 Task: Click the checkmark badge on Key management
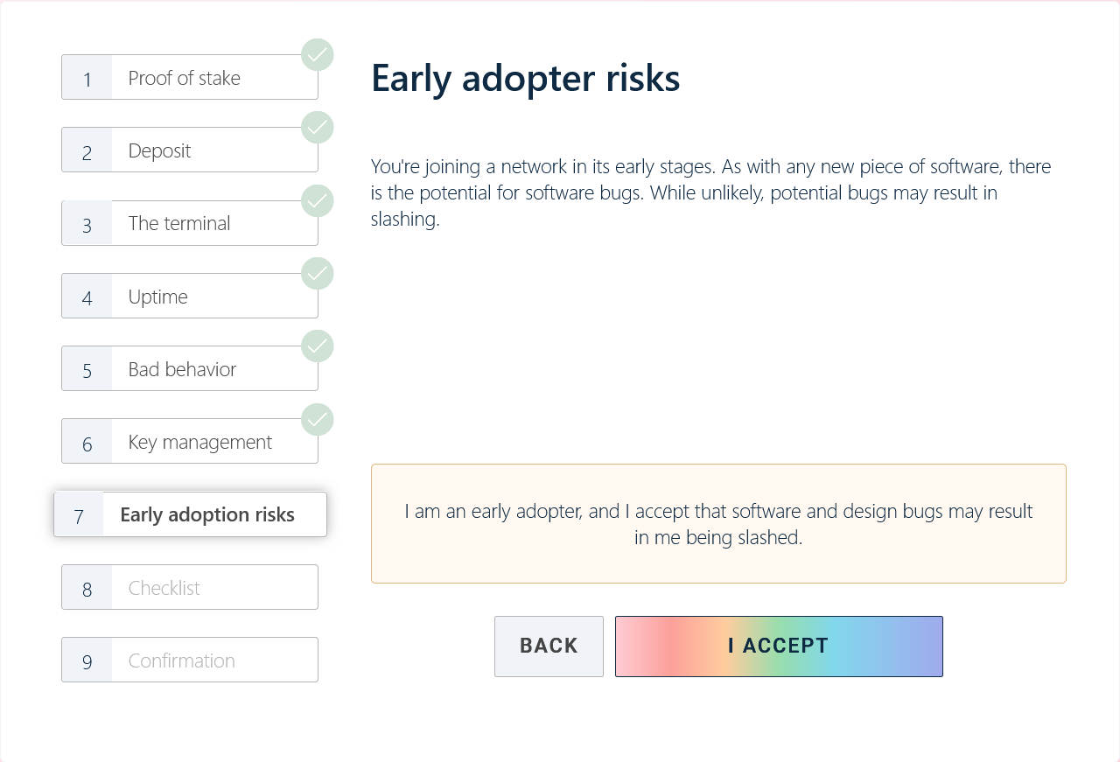pyautogui.click(x=318, y=420)
